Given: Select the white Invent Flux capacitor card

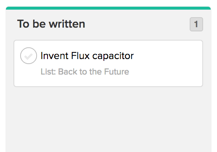Looking at the screenshot, I should pos(108,63).
